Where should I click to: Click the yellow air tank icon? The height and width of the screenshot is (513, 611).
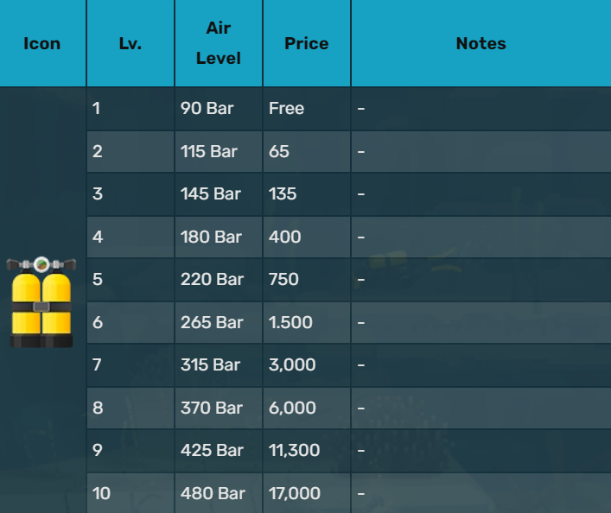click(x=42, y=302)
